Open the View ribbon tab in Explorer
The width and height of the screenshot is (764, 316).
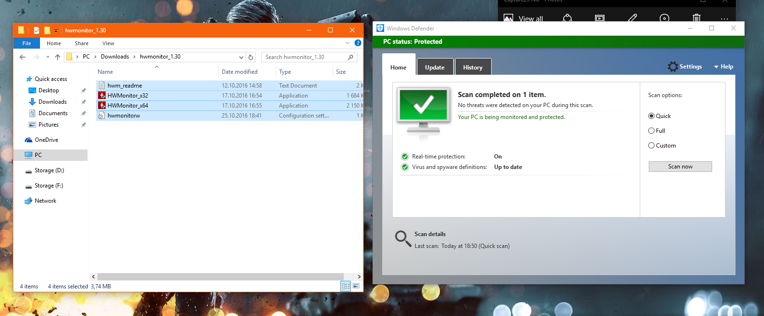point(108,43)
